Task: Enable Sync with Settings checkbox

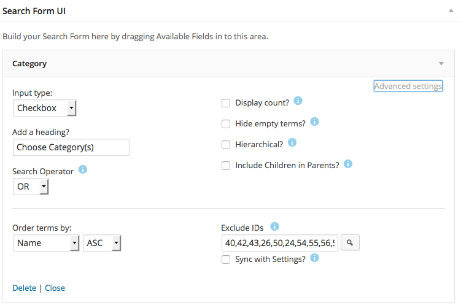Action: click(x=226, y=260)
